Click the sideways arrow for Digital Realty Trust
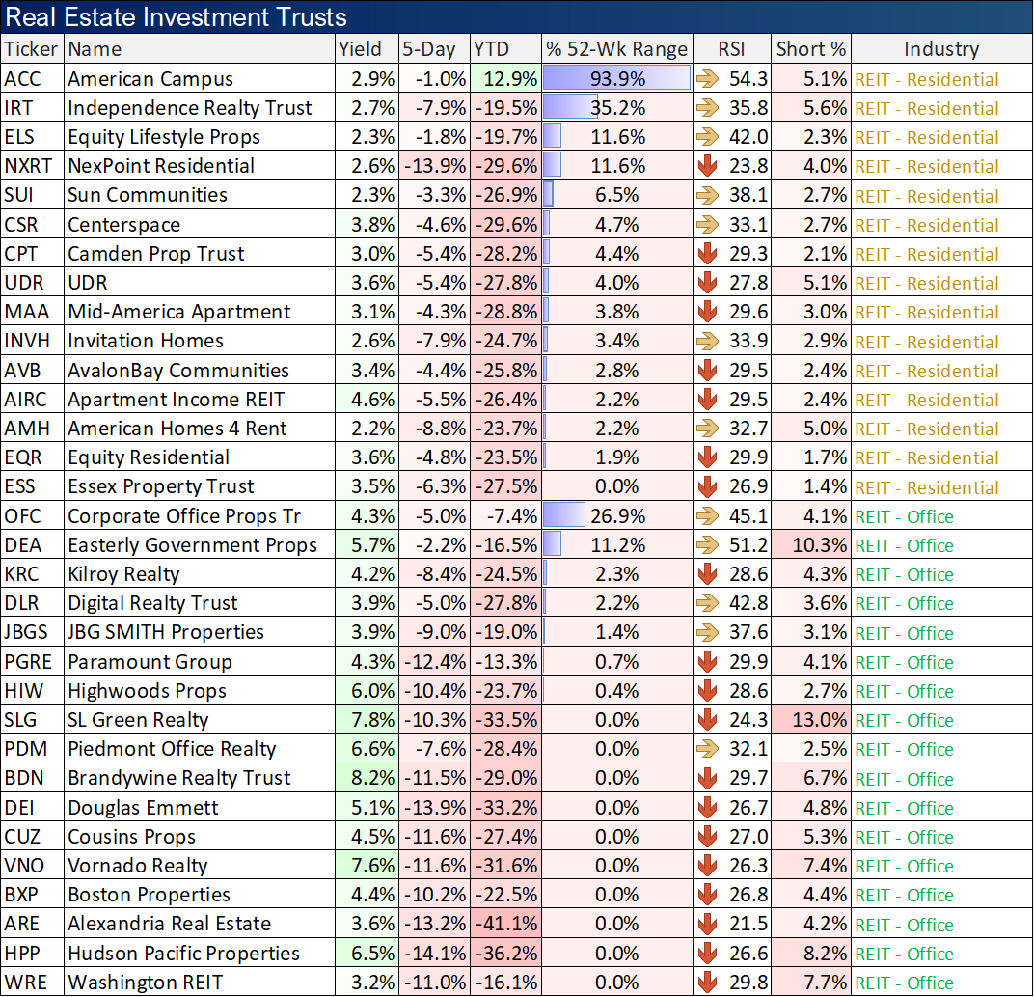The image size is (1034, 997). [708, 603]
